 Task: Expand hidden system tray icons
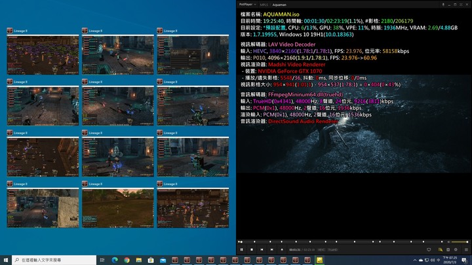tap(415, 260)
